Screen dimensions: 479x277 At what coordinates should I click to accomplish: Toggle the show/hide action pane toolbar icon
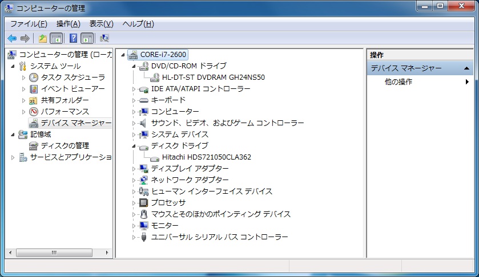(87, 38)
